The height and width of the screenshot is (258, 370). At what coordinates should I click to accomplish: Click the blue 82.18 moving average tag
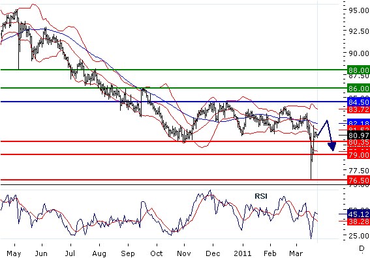tap(359, 122)
